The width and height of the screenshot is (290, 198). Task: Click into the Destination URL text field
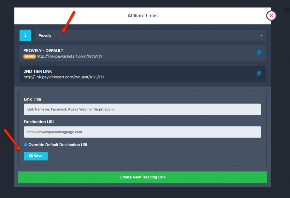(142, 132)
